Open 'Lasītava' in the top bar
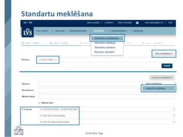This screenshot has height=137, width=183. pyautogui.click(x=109, y=23)
